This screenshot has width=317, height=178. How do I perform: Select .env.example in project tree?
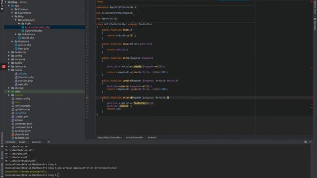coord(22,106)
